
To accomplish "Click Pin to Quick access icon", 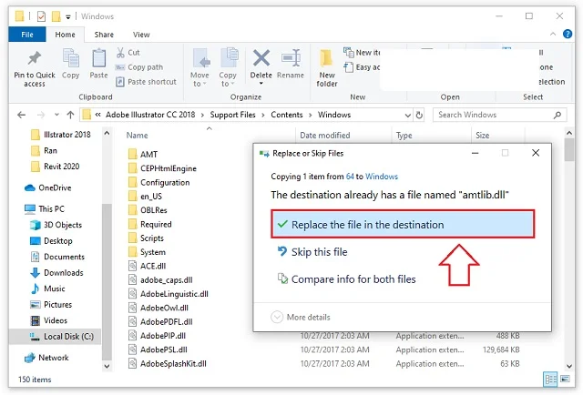I will [x=35, y=58].
